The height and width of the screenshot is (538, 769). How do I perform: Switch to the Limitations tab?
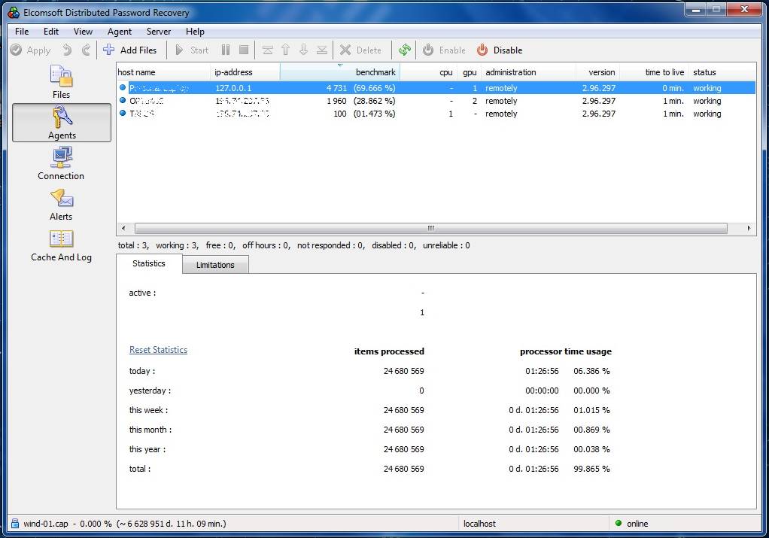(x=215, y=265)
